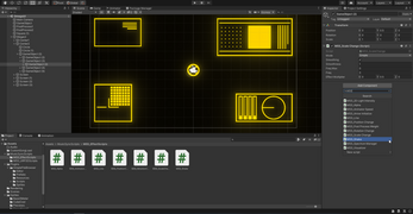
Task: Select MSS_Position Change in component list
Action: pos(367,122)
